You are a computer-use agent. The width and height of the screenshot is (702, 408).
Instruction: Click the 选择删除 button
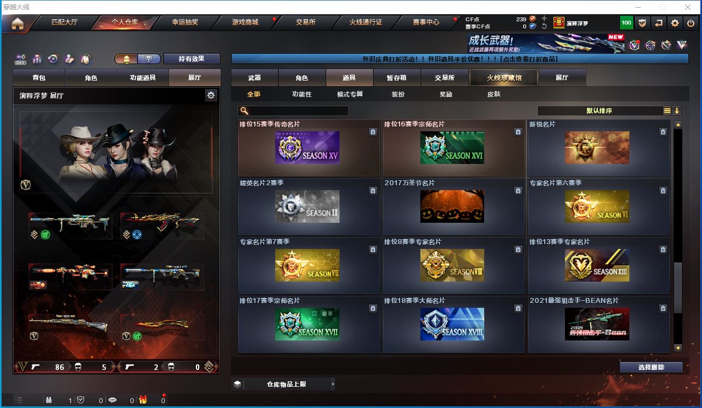651,367
